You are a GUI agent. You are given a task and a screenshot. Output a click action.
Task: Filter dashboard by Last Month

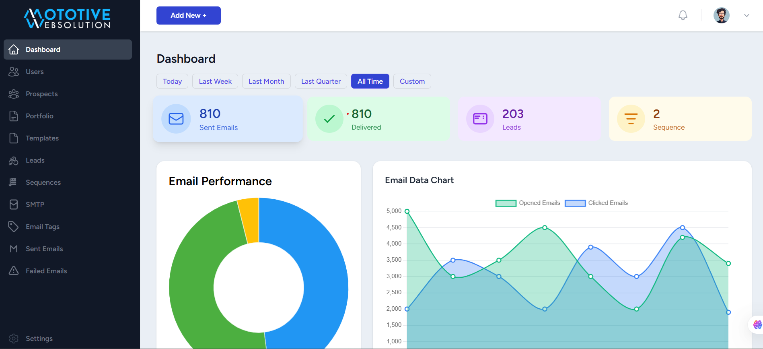[266, 81]
